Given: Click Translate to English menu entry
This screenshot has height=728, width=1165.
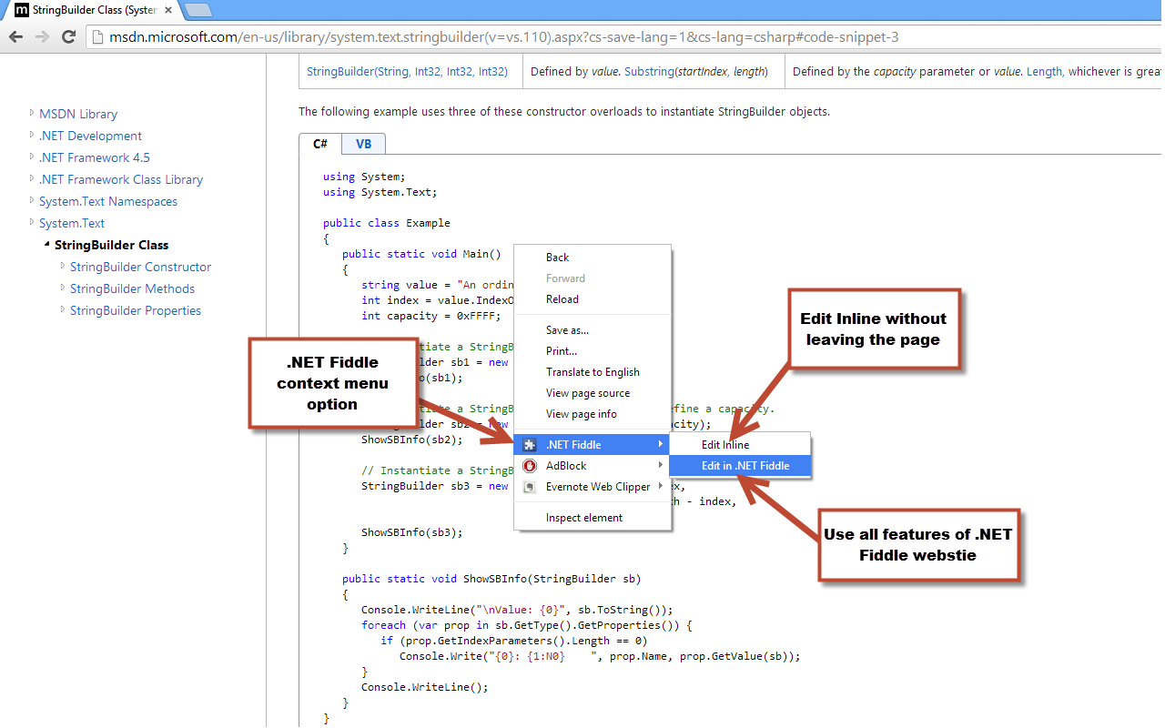Looking at the screenshot, I should [x=593, y=371].
